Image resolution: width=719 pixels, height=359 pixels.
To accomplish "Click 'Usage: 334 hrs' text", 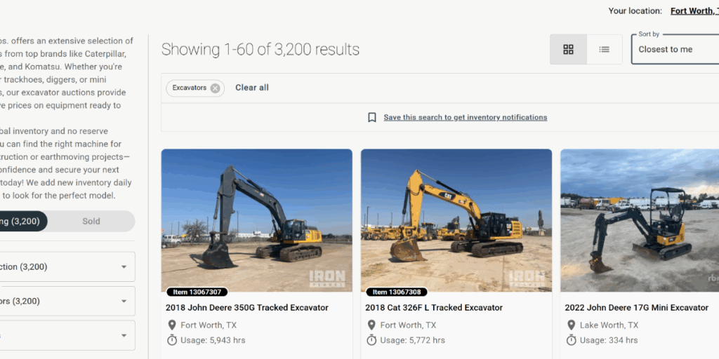I will pos(609,340).
